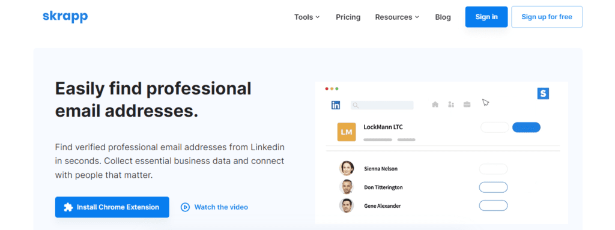Click the Watch the video link
The width and height of the screenshot is (615, 230).
click(221, 207)
